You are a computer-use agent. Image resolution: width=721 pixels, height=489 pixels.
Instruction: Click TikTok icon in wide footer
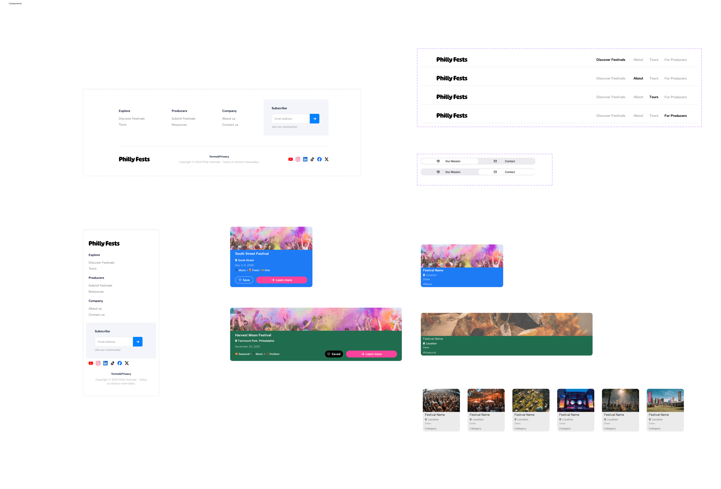(312, 159)
